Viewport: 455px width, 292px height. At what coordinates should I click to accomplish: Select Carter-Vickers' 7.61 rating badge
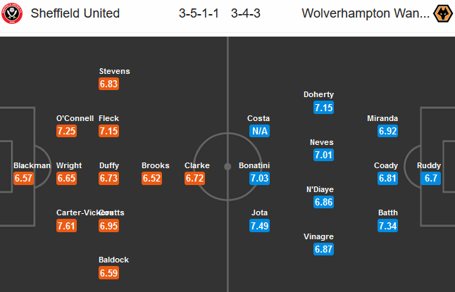pos(66,226)
